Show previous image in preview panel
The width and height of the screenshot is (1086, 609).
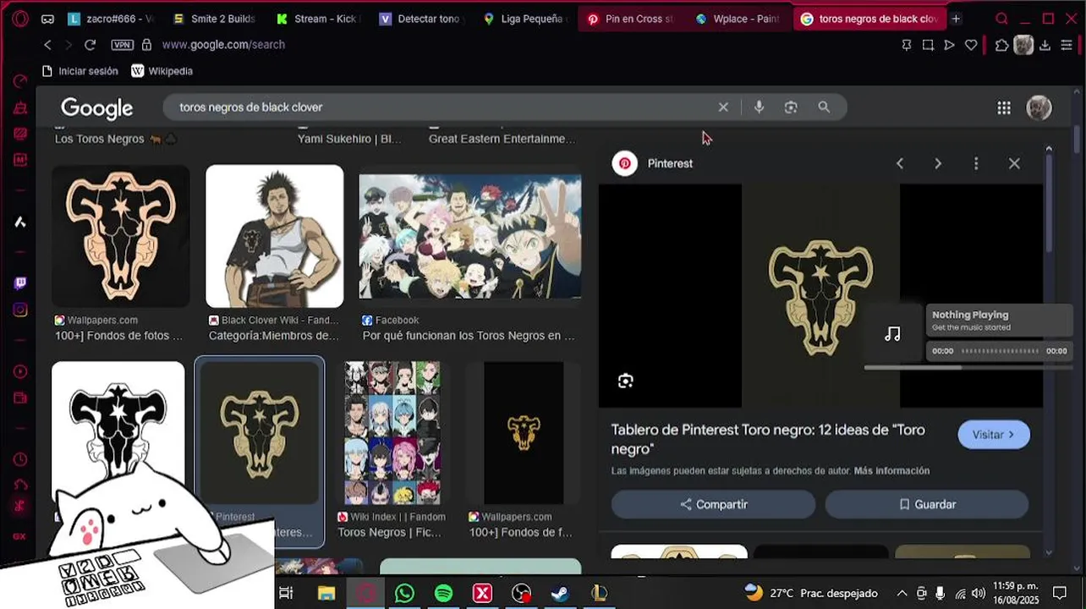tap(900, 163)
